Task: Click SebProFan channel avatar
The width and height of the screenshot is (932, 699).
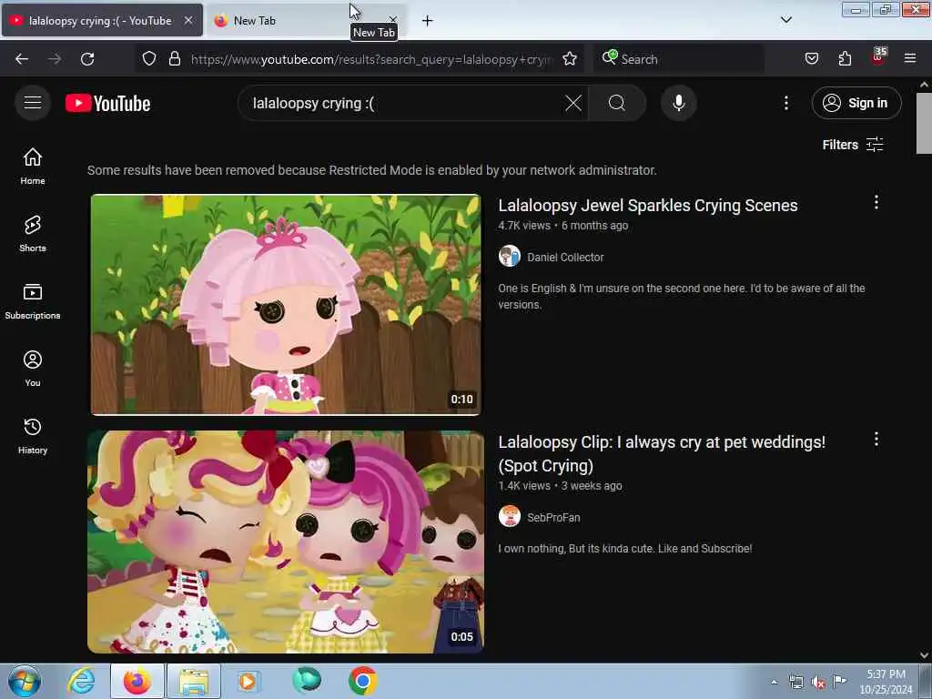Action: pos(510,517)
